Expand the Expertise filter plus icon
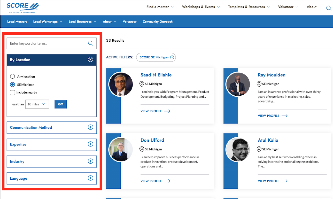The image size is (333, 199). click(90, 144)
